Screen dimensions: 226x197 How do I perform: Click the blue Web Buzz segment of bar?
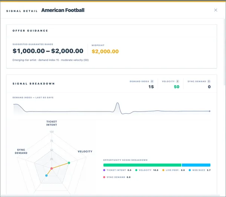(196, 165)
